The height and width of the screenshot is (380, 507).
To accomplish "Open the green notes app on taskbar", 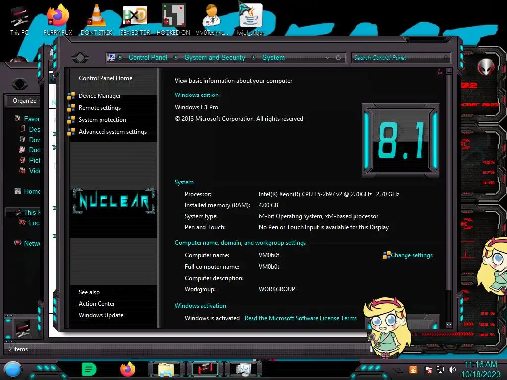I will pyautogui.click(x=89, y=369).
